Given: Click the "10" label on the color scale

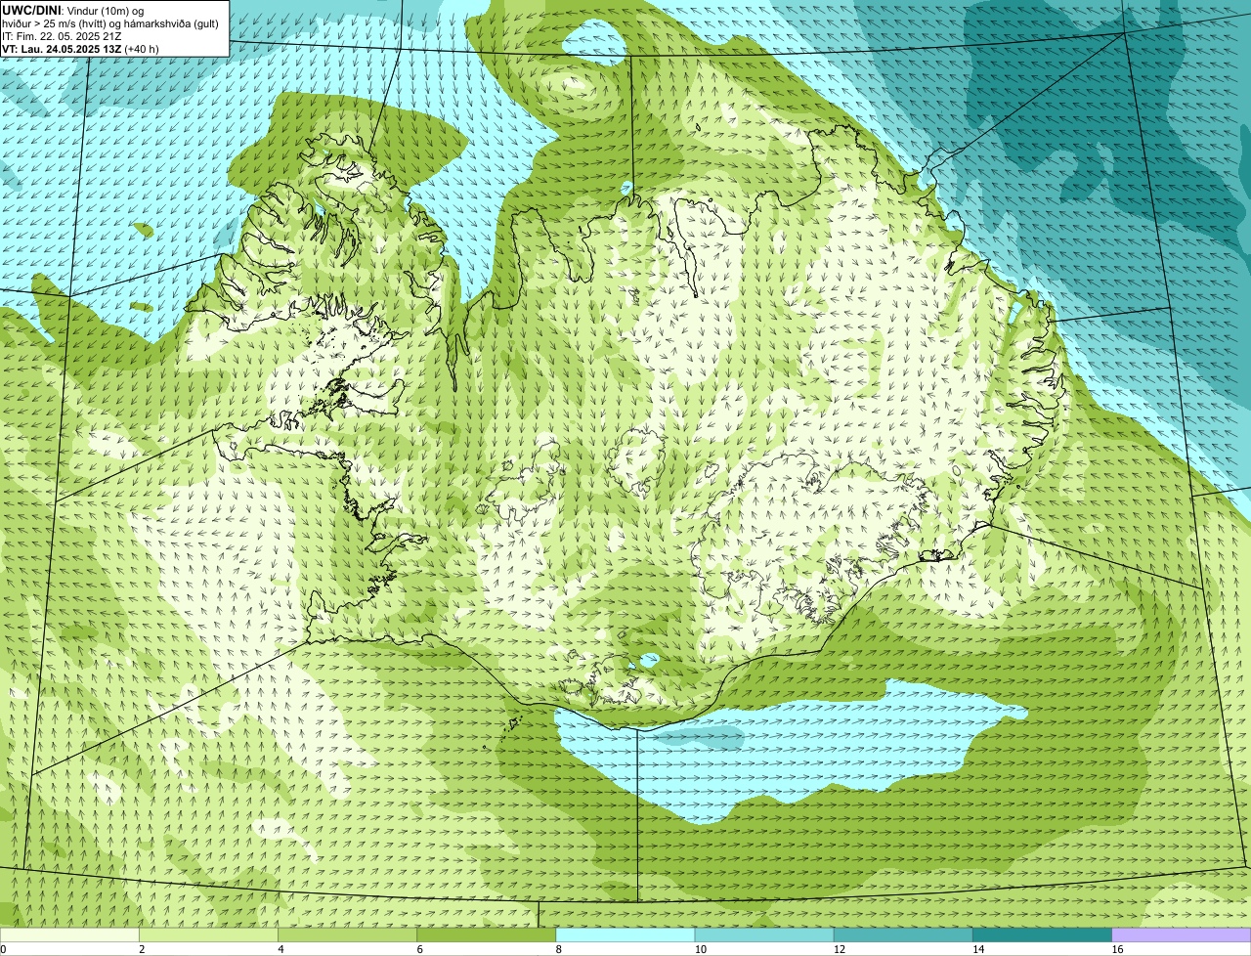Looking at the screenshot, I should tap(701, 949).
